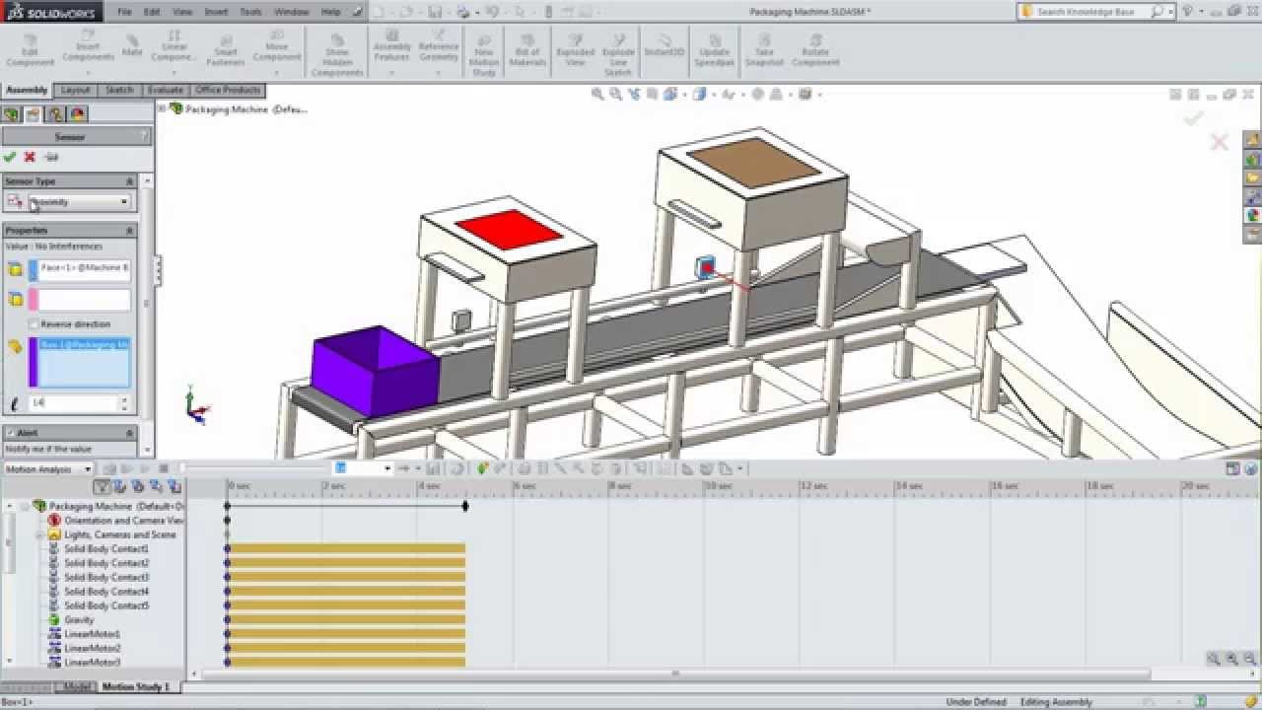This screenshot has height=710, width=1262.
Task: Click Take Snapshot tool
Action: [764, 49]
